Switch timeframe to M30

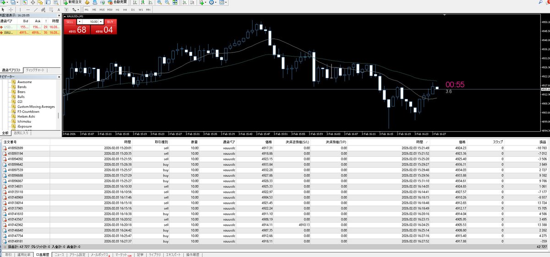point(110,10)
